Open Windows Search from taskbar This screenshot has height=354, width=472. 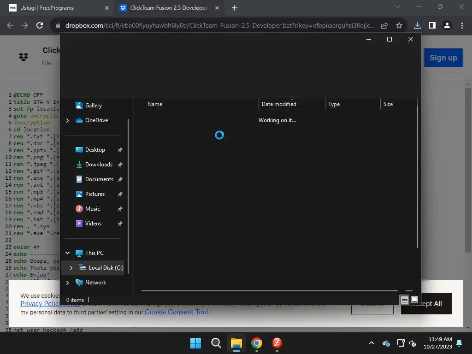tap(216, 343)
